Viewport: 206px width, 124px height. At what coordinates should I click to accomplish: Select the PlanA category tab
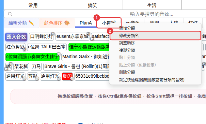(86, 23)
